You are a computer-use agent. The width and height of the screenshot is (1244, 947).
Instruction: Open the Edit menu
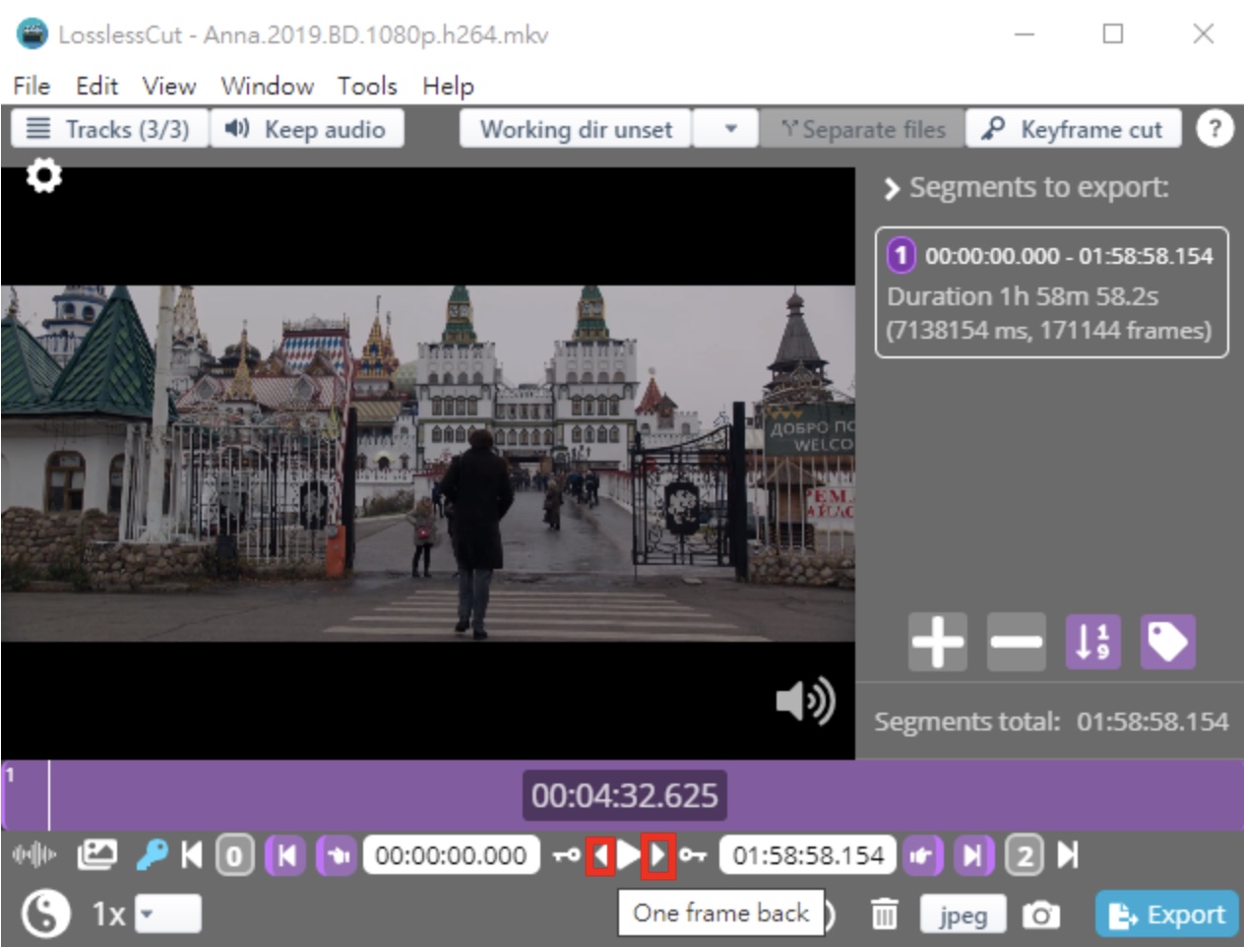pos(96,86)
